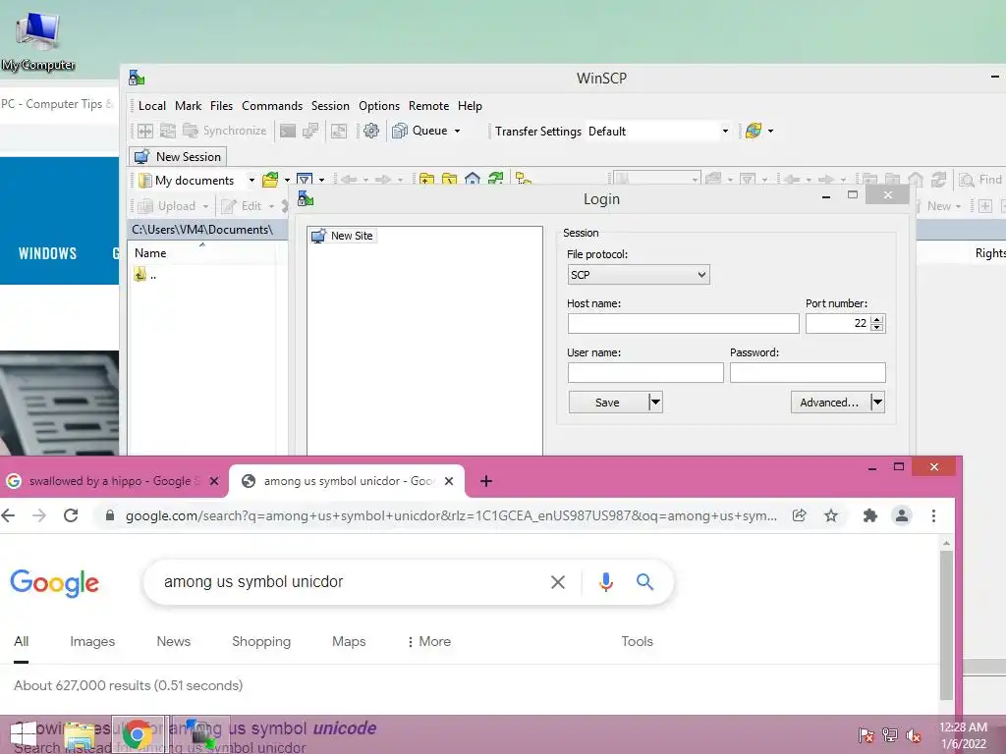Select the Maps search filter
The height and width of the screenshot is (754, 1006).
(349, 641)
